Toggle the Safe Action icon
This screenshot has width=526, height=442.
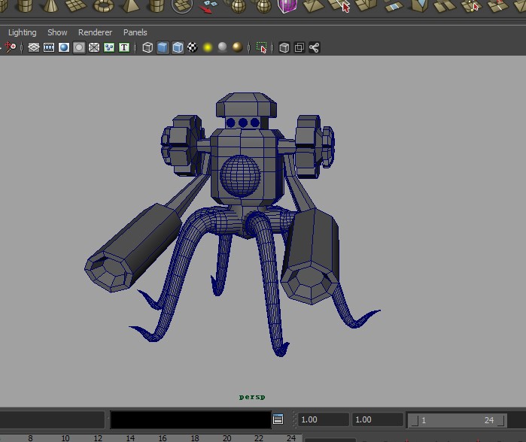pyautogui.click(x=109, y=47)
